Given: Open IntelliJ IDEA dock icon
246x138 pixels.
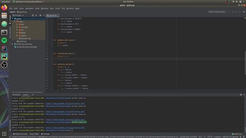Looking at the screenshot, I should (x=4, y=49).
